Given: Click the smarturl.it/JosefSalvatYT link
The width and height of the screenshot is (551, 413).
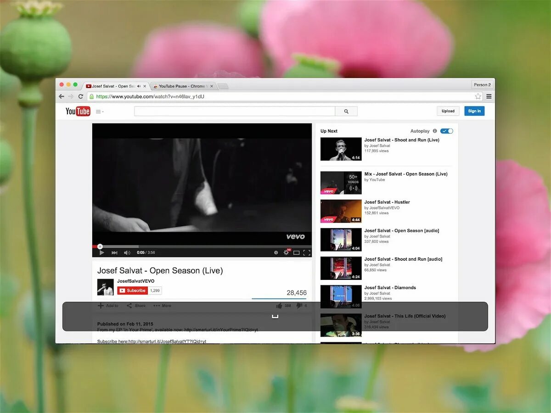Looking at the screenshot, I should pos(167,341).
